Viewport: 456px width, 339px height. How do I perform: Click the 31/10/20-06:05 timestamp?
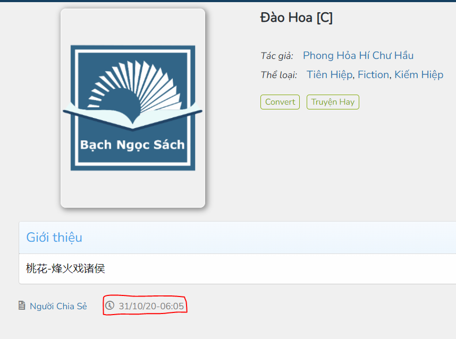[x=151, y=306]
